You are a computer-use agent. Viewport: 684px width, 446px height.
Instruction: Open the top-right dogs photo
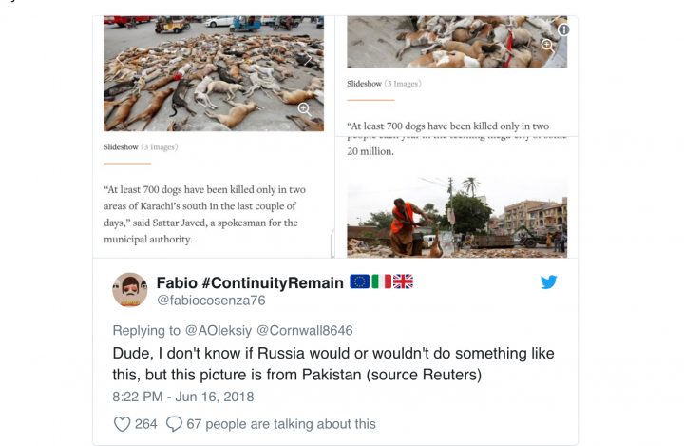click(456, 41)
